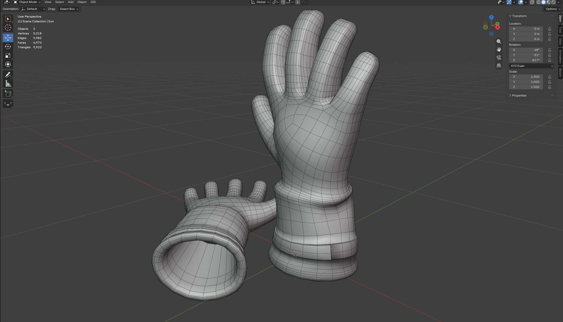This screenshot has width=563, height=322.
Task: Toggle viewport overlays button
Action: tap(521, 2)
